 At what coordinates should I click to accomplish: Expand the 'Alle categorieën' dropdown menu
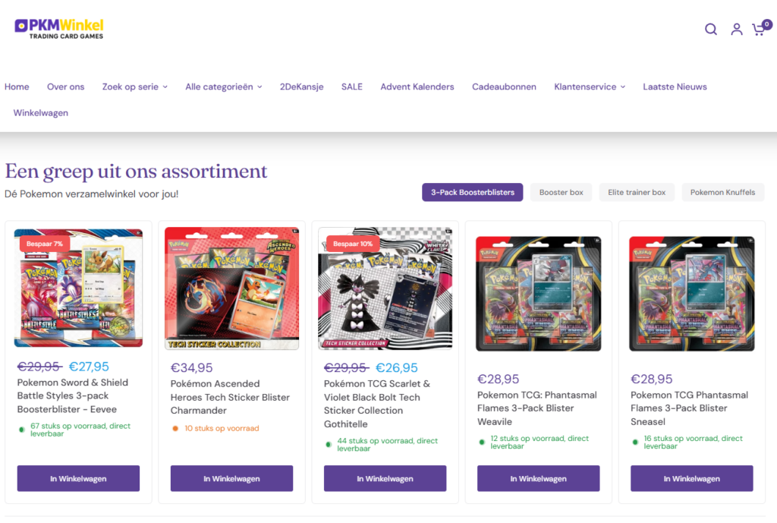[223, 87]
